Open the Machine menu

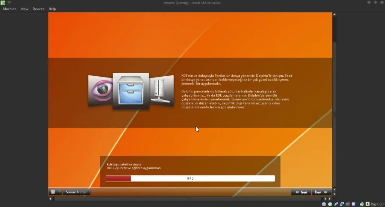click(x=9, y=9)
